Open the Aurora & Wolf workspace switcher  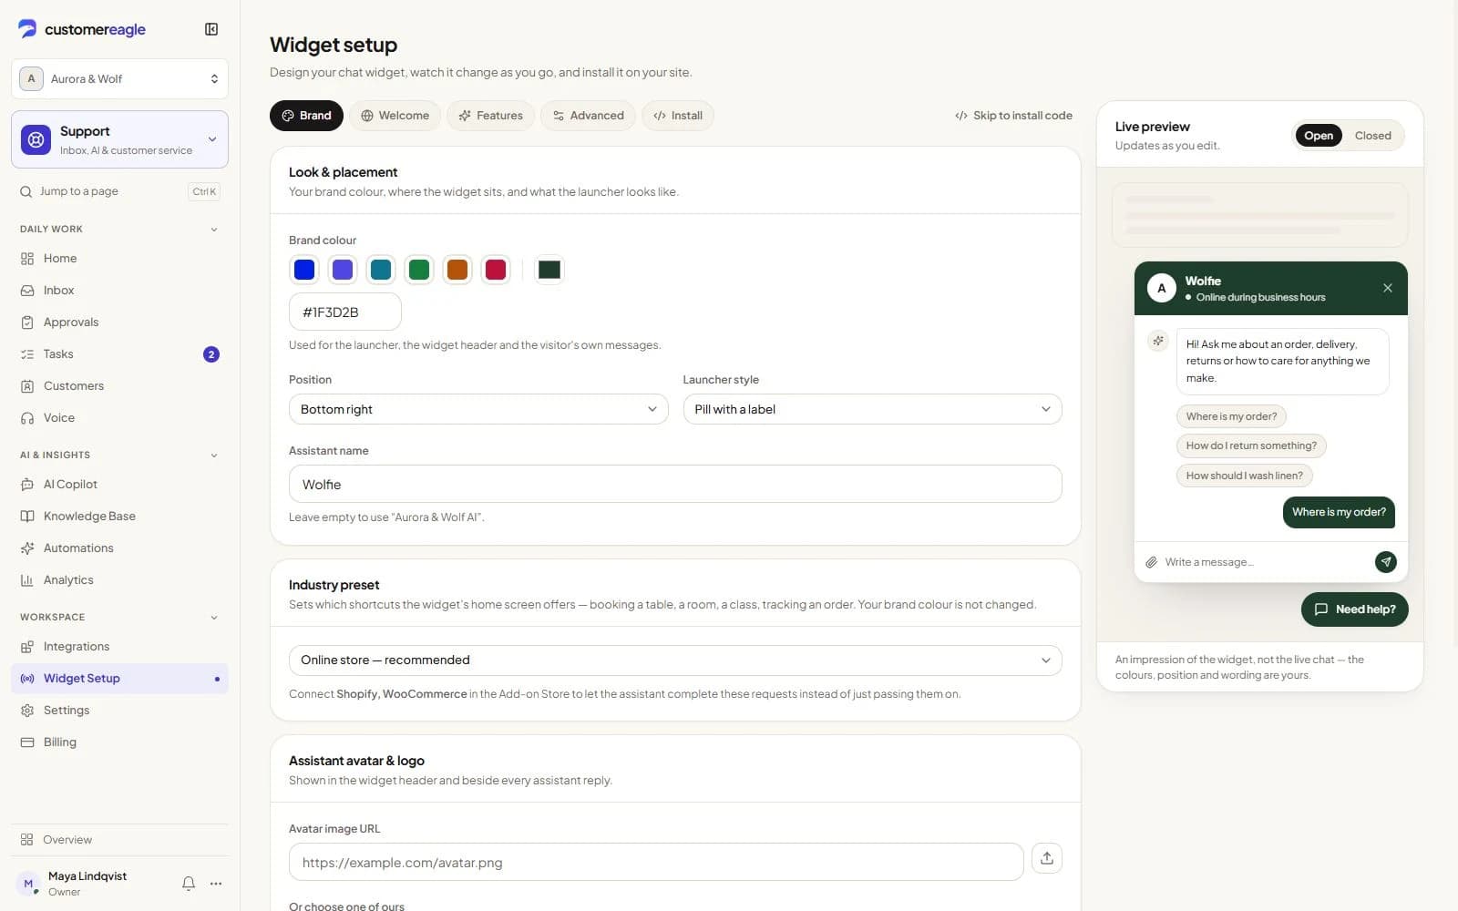(119, 79)
